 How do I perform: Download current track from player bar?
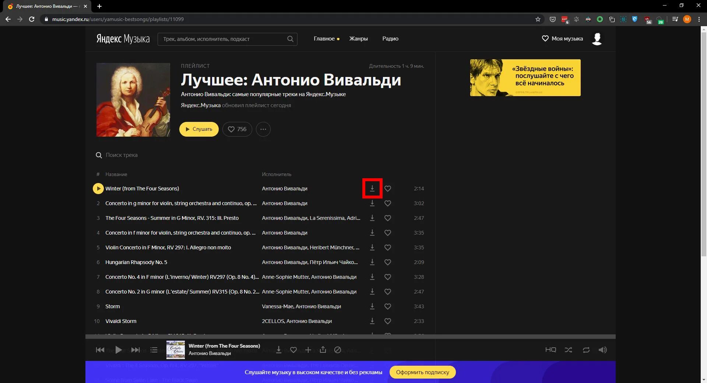click(x=279, y=350)
